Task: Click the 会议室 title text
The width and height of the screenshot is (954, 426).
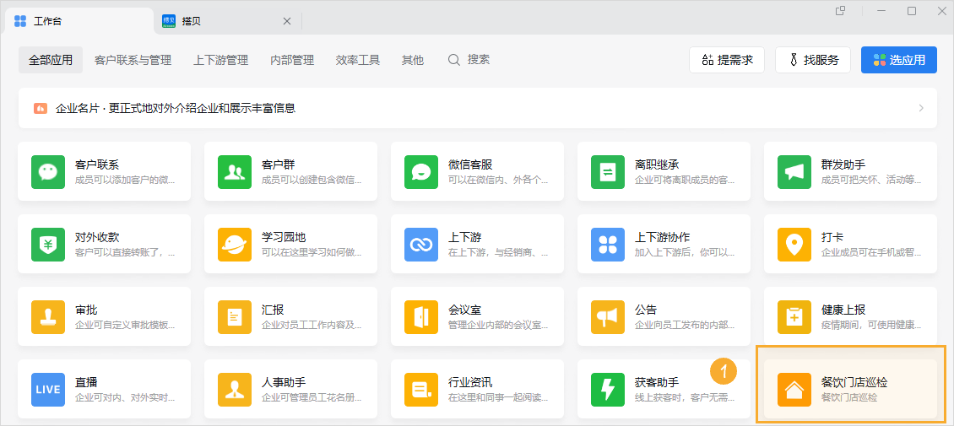Action: pyautogui.click(x=465, y=310)
